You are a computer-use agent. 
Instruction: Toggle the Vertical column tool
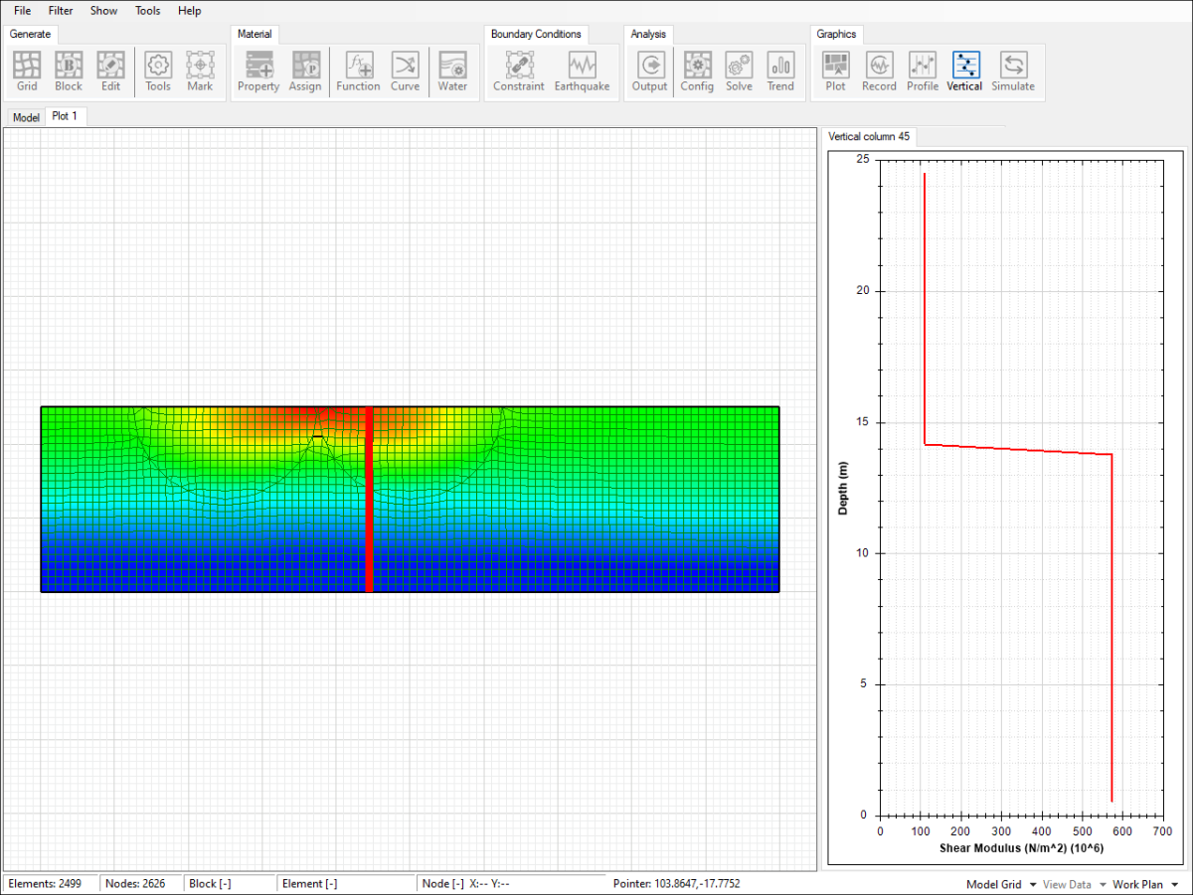[965, 72]
